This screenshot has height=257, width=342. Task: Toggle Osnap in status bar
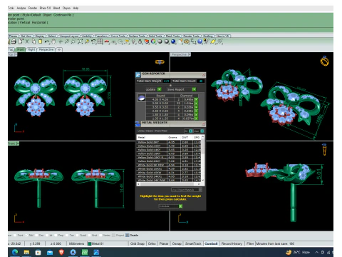pos(177,243)
